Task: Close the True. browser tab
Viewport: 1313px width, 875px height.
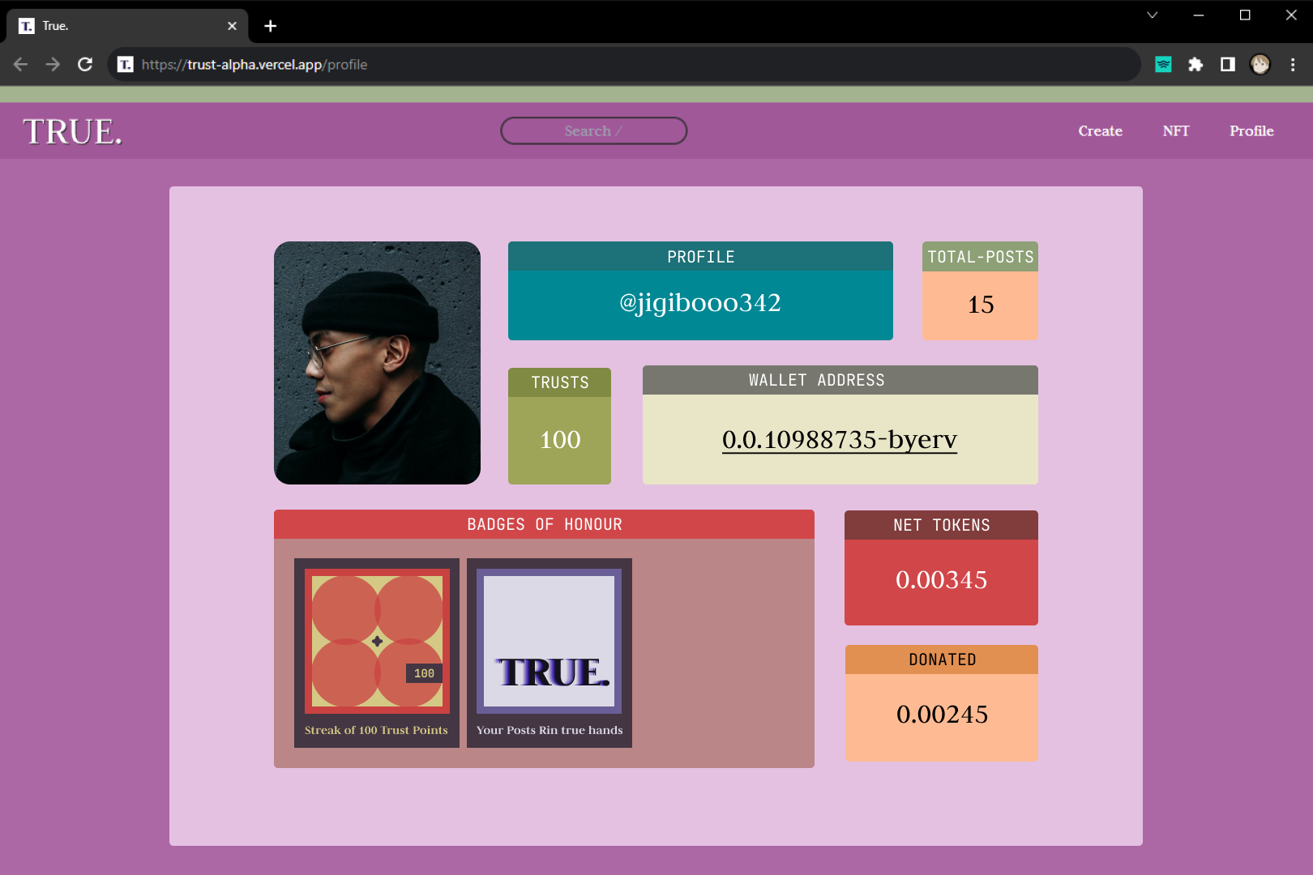Action: 232,26
